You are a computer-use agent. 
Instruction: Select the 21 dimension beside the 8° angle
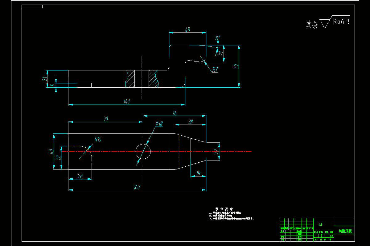pyautogui.click(x=220, y=54)
